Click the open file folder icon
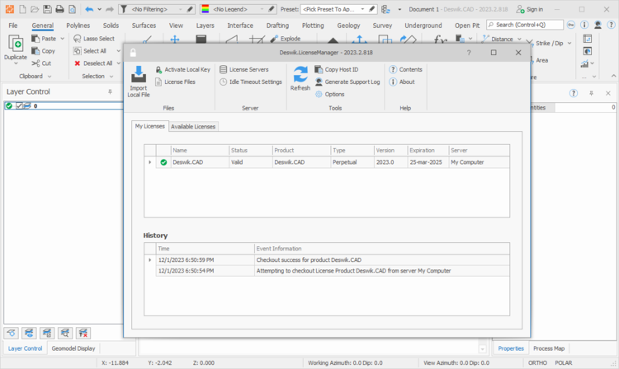Screen dimensions: 619x369 (35, 9)
